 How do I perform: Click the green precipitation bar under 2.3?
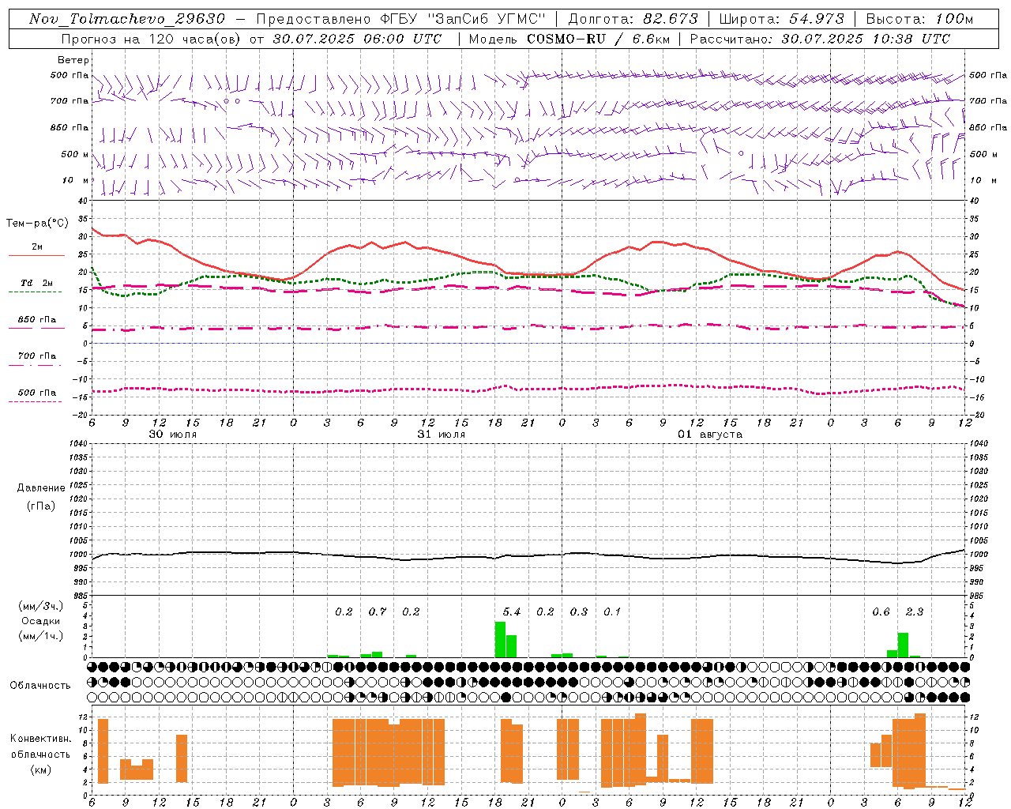(x=903, y=645)
